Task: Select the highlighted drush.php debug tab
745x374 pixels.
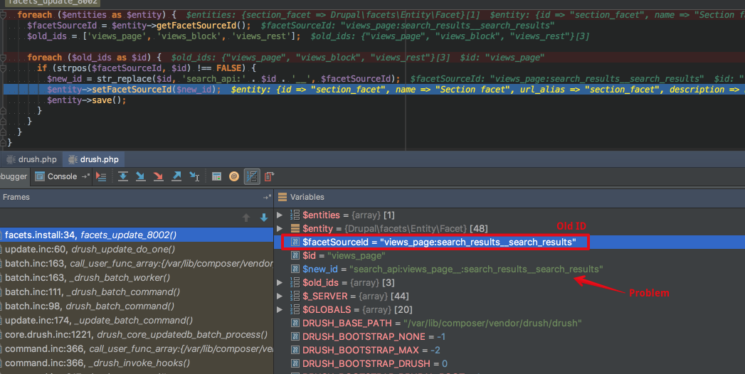Action: click(94, 159)
